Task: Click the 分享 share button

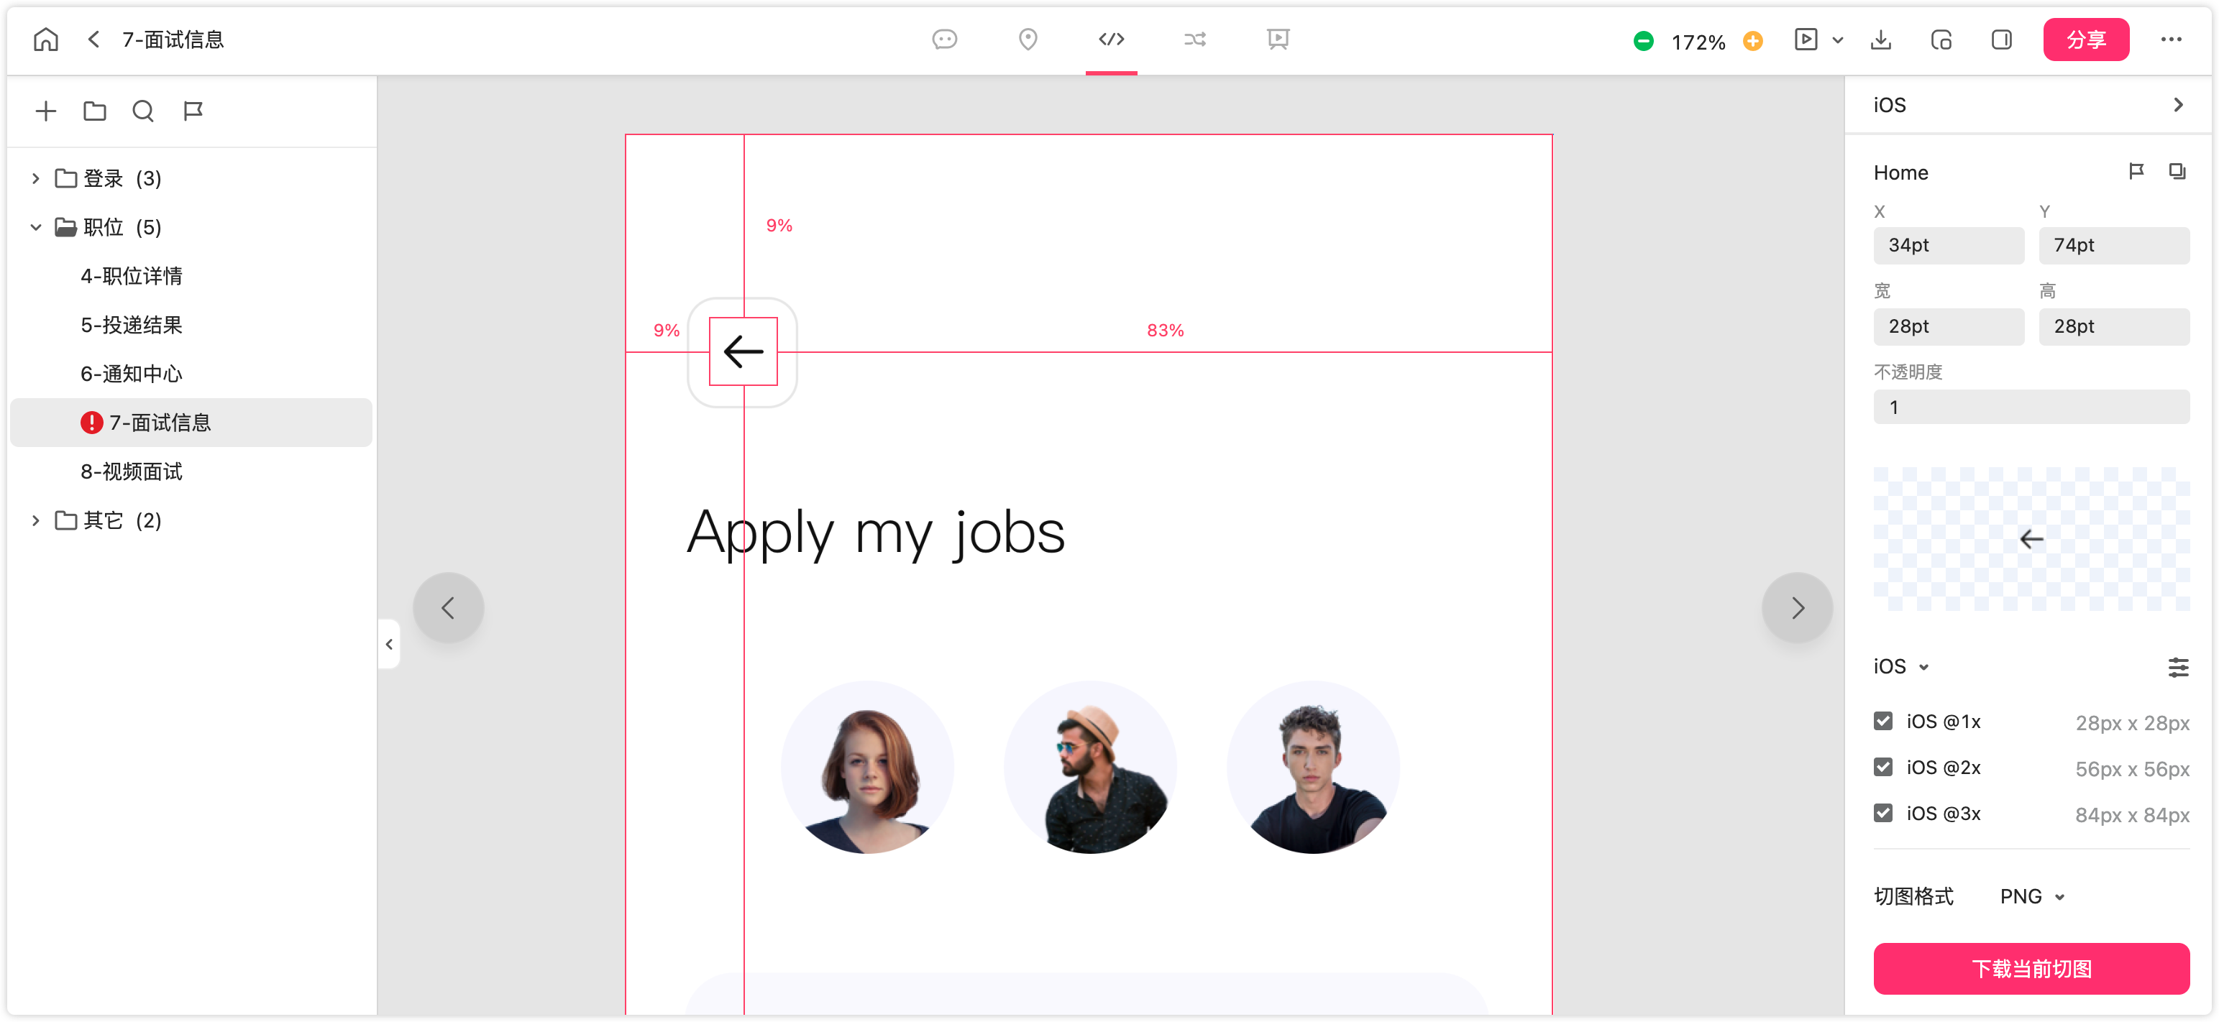Action: (2085, 40)
